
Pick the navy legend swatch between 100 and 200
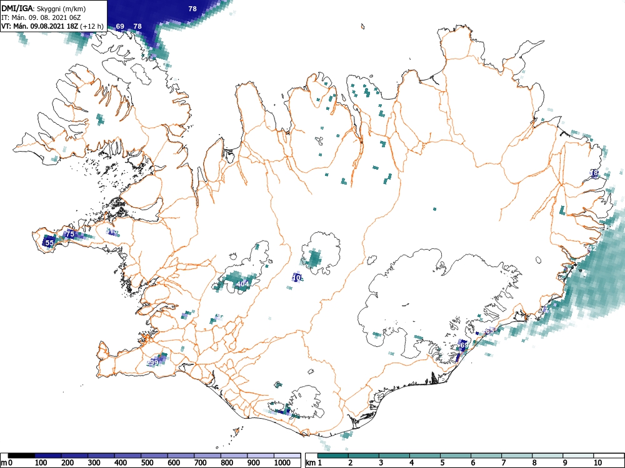coord(48,456)
